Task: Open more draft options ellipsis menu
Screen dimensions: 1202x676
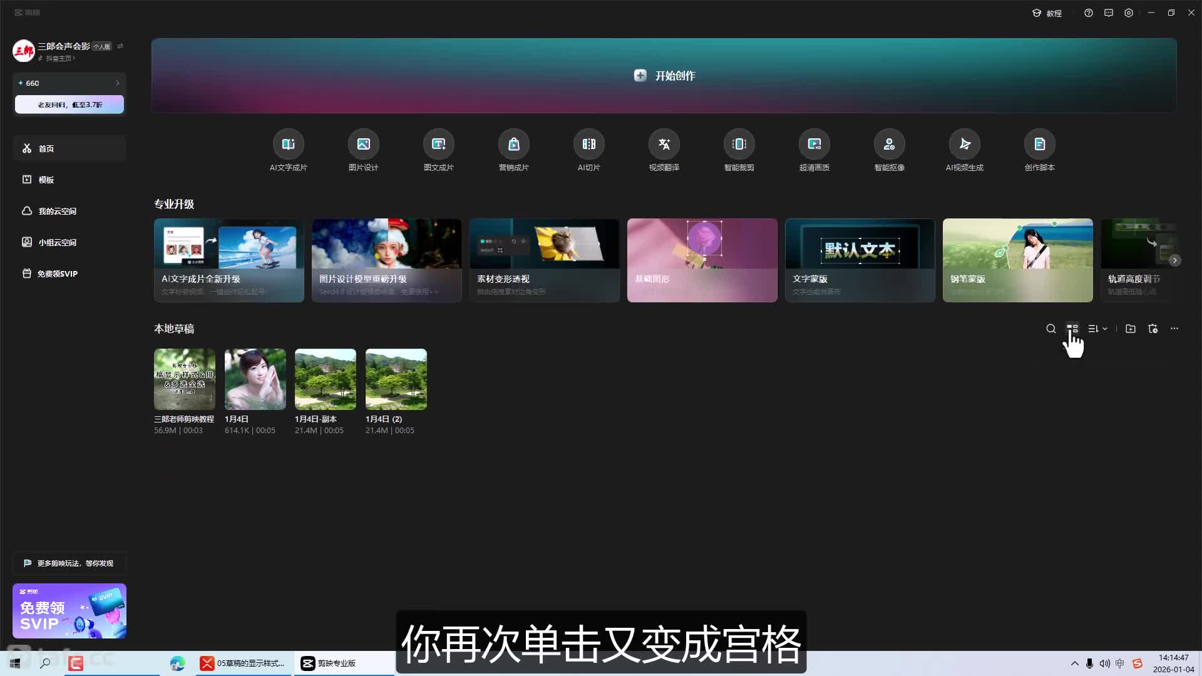Action: tap(1174, 329)
